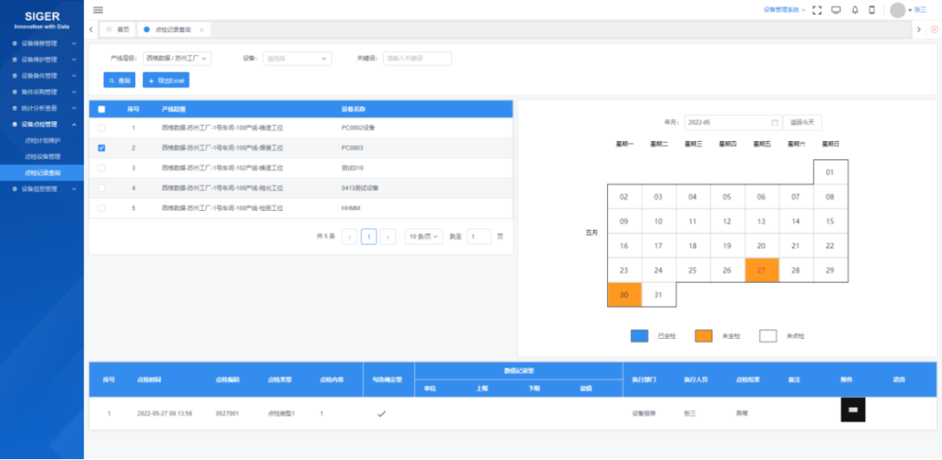Open the 产线层级 dropdown showing 西格数据 / 苏州工厂
942x460 pixels.
point(176,58)
